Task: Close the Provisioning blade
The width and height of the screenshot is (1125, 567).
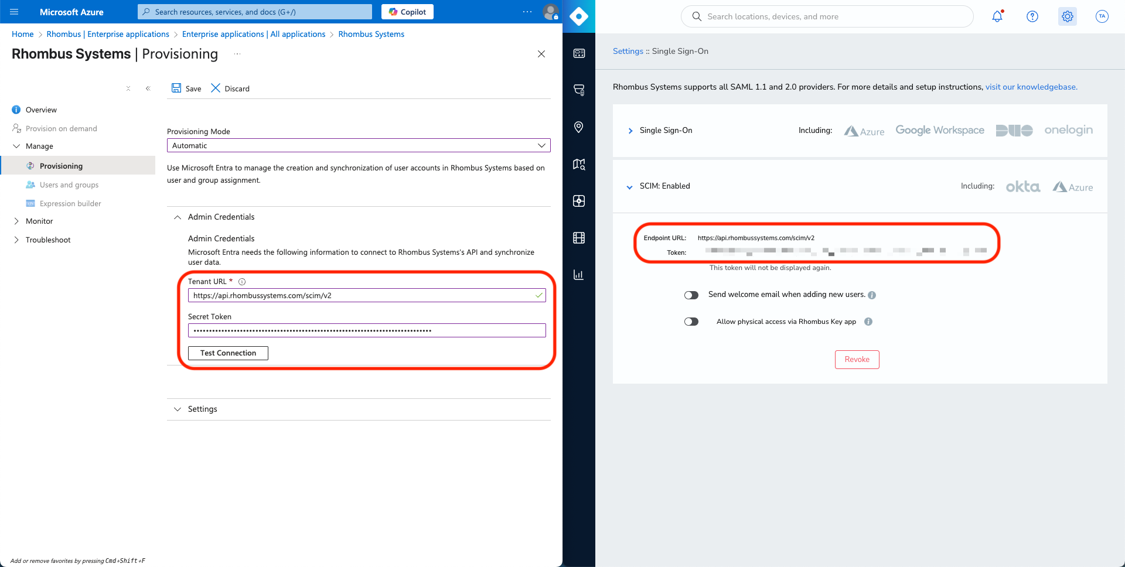Action: coord(541,54)
